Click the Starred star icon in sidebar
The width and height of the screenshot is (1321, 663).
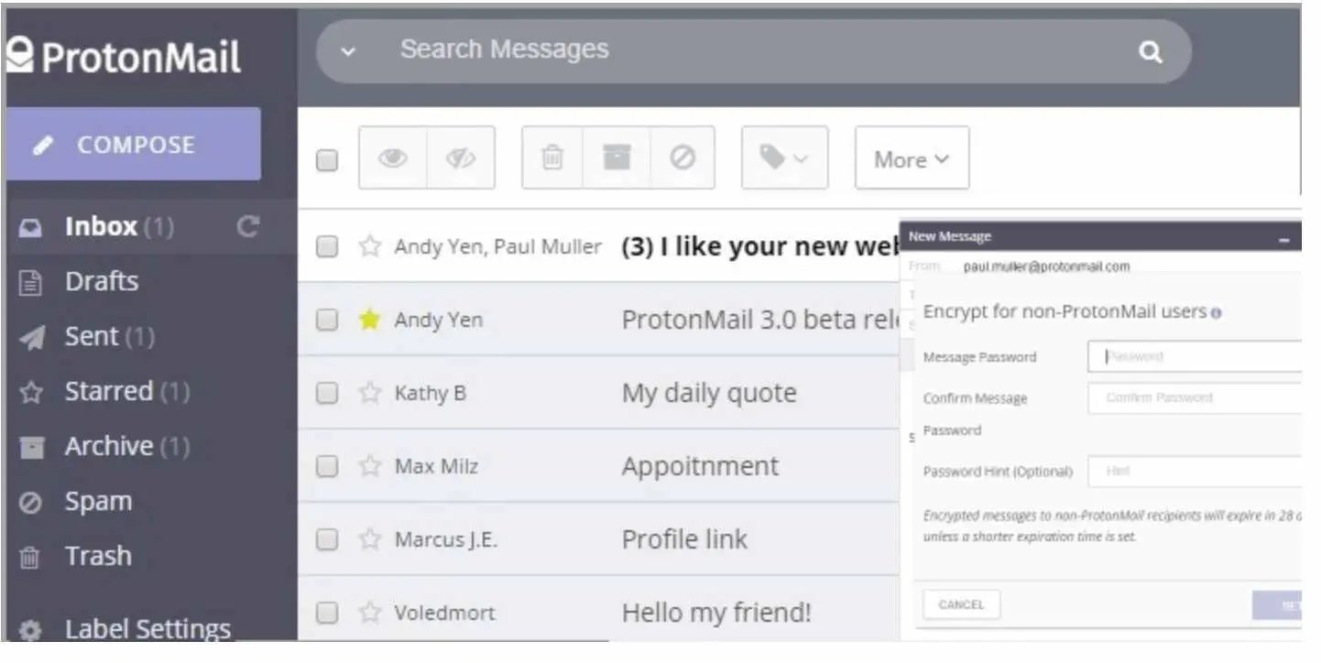pos(31,393)
